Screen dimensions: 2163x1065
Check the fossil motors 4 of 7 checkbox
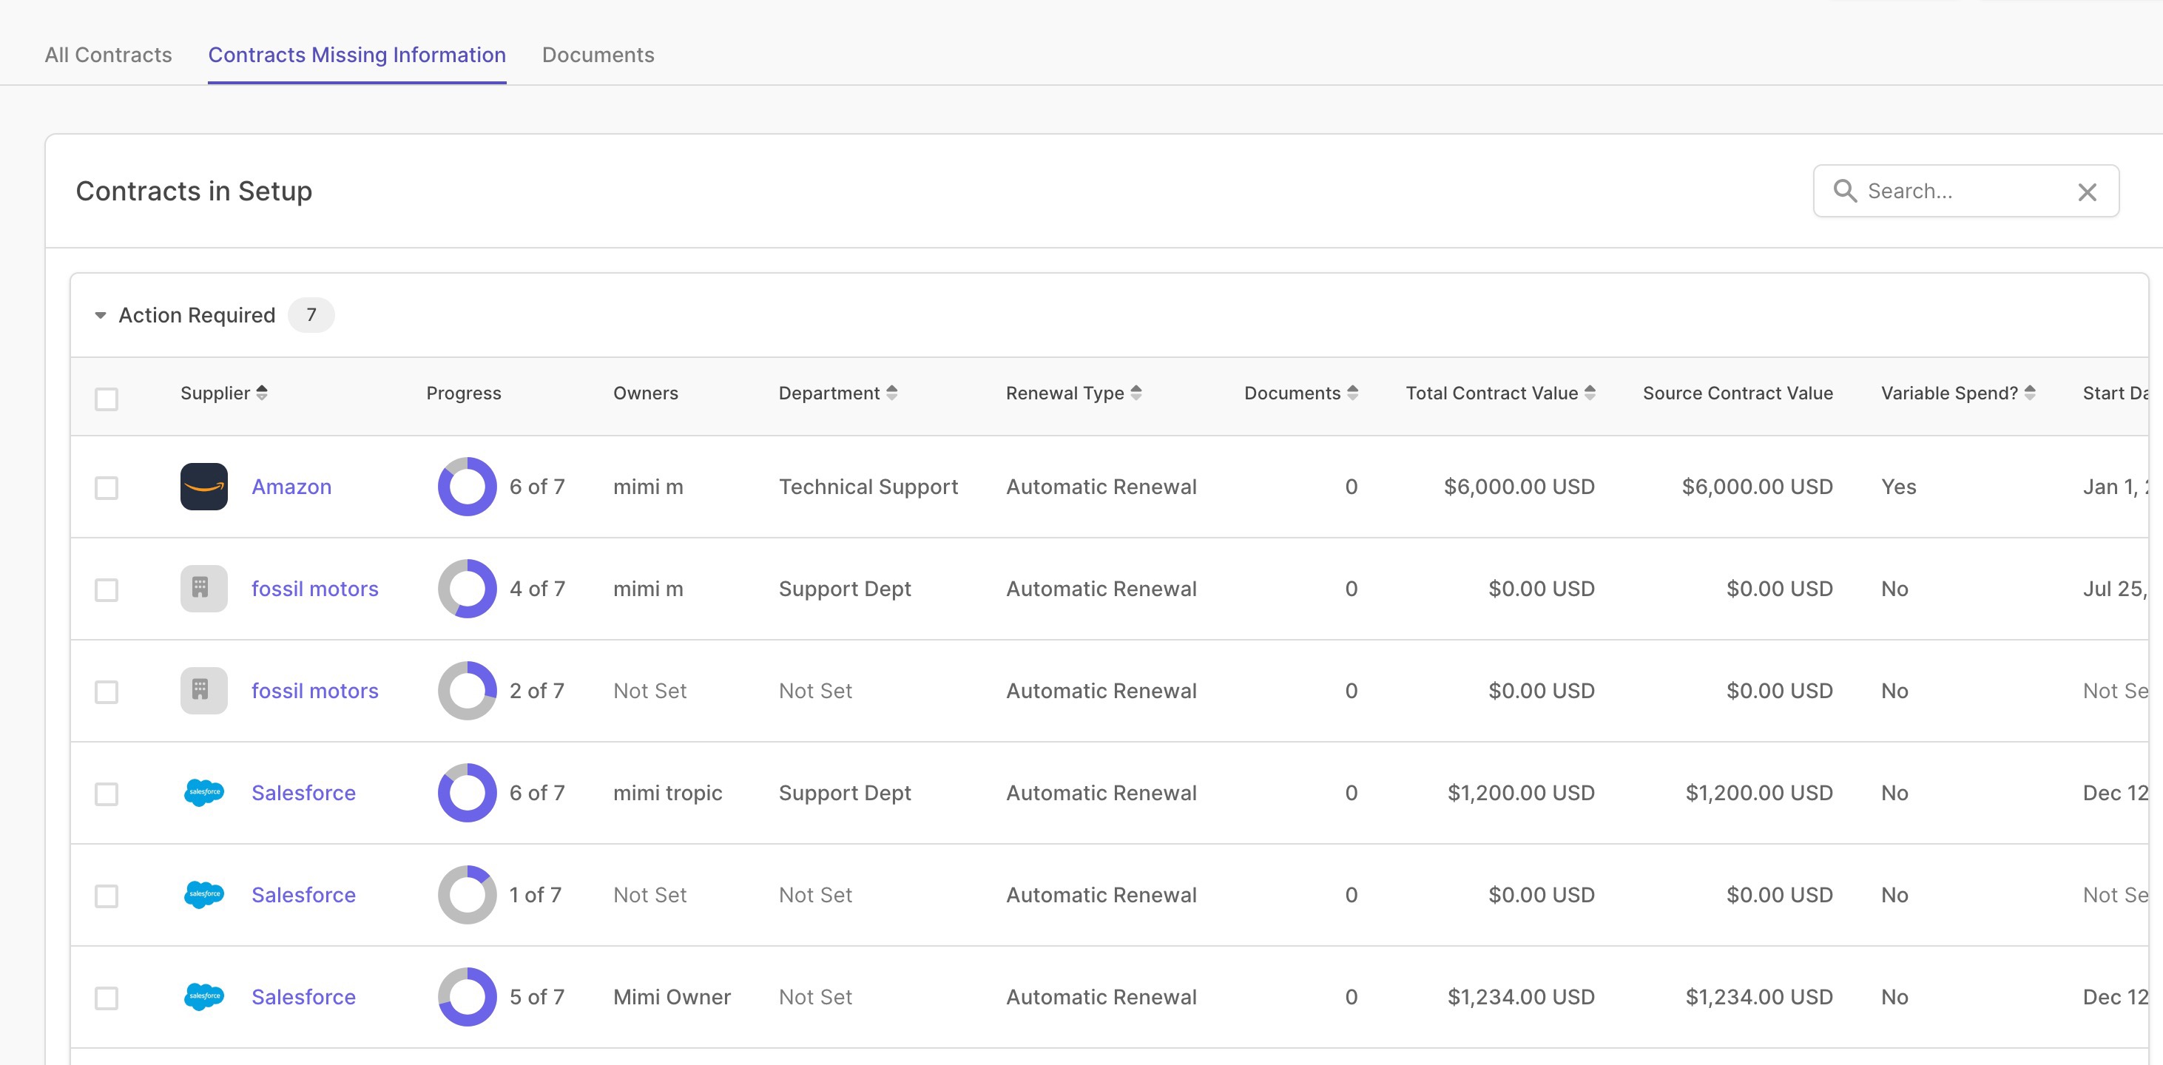tap(107, 590)
